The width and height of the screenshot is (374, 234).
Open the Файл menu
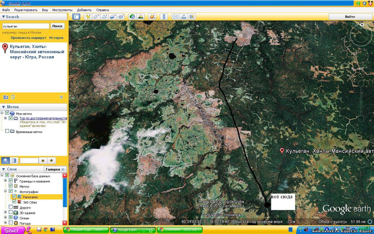coord(6,10)
